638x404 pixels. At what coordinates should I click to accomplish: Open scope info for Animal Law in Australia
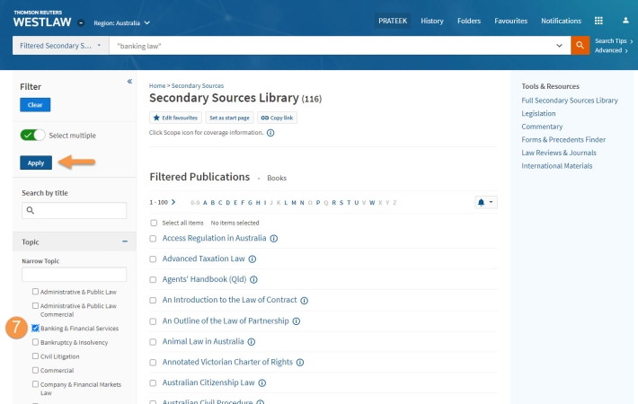[252, 342]
